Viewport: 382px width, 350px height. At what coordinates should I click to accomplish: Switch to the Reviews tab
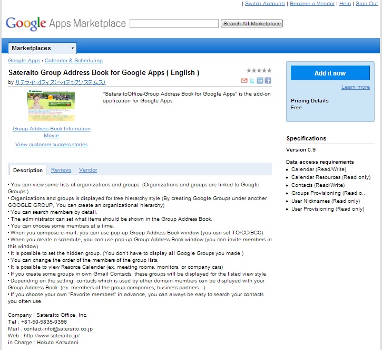[x=61, y=170]
